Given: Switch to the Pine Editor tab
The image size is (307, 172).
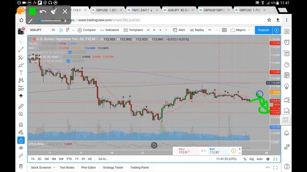Looking at the screenshot, I should (88, 168).
